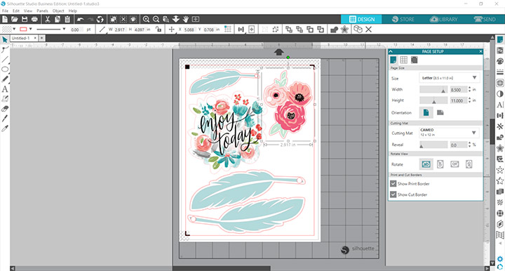This screenshot has height=271, width=505.
Task: Open the line color dropdown arrow
Action: (x=31, y=29)
